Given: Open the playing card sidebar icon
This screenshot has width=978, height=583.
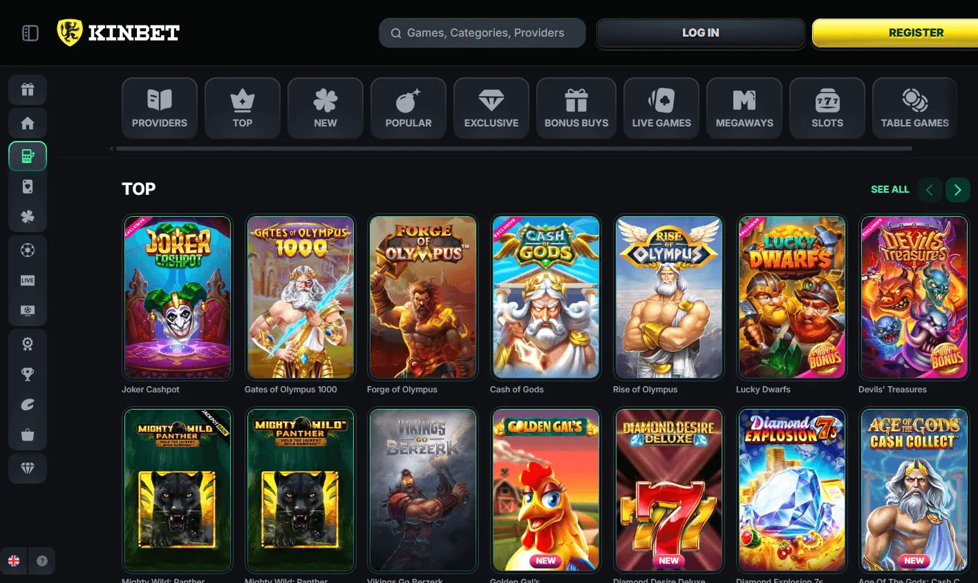Looking at the screenshot, I should [x=28, y=187].
